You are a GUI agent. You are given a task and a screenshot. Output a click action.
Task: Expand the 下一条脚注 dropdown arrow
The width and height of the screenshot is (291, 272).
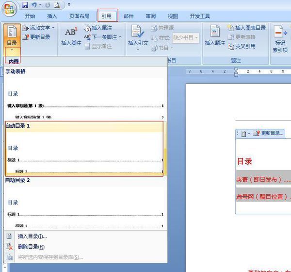click(x=120, y=37)
